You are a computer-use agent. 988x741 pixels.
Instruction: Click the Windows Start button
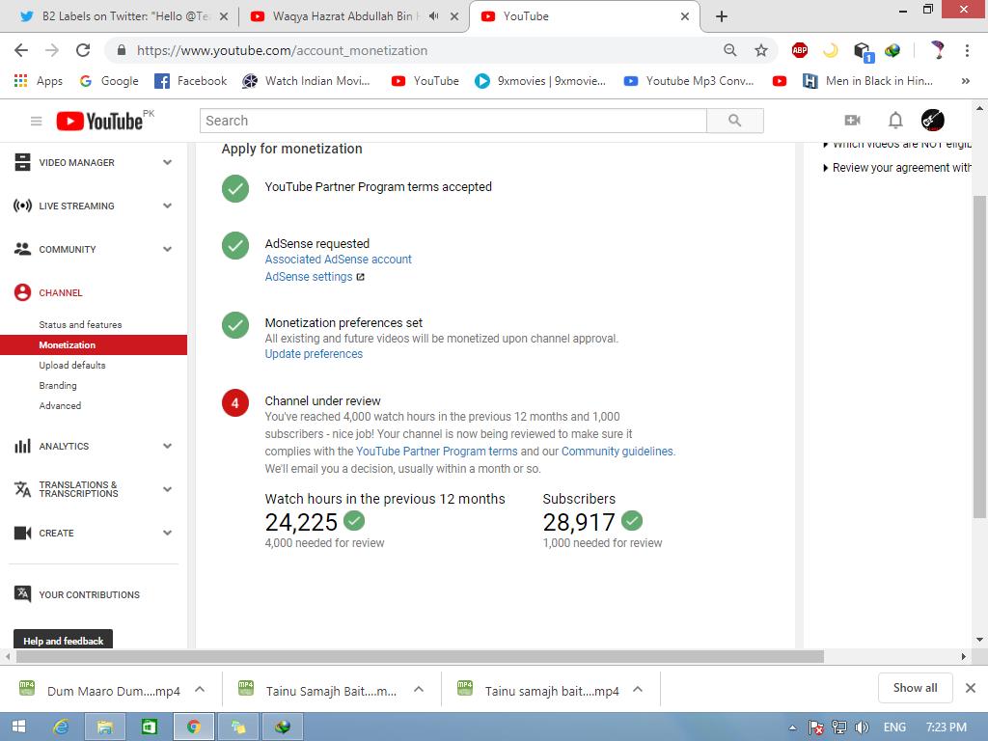click(x=18, y=727)
